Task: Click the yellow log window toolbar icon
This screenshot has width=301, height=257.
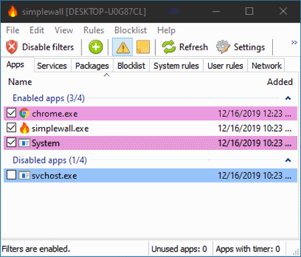Action: (x=143, y=47)
